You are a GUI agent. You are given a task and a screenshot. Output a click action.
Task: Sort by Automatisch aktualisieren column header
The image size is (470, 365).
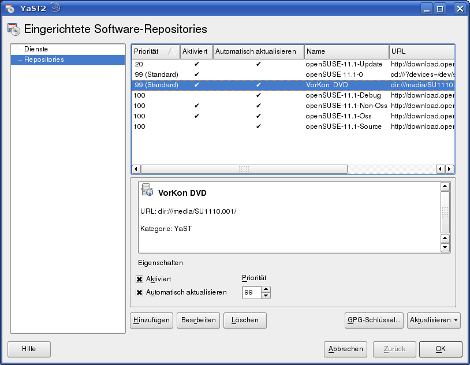coord(258,51)
